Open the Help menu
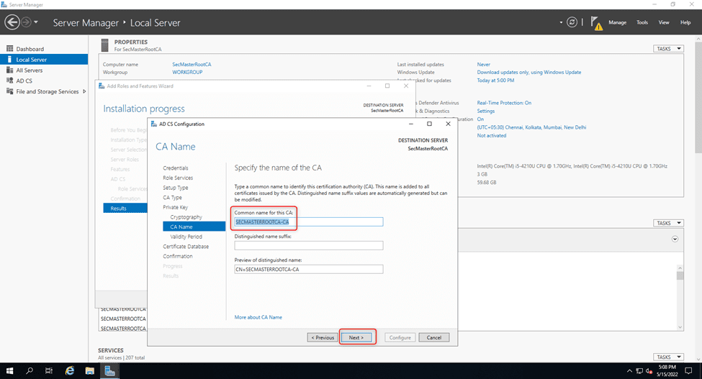 click(685, 22)
